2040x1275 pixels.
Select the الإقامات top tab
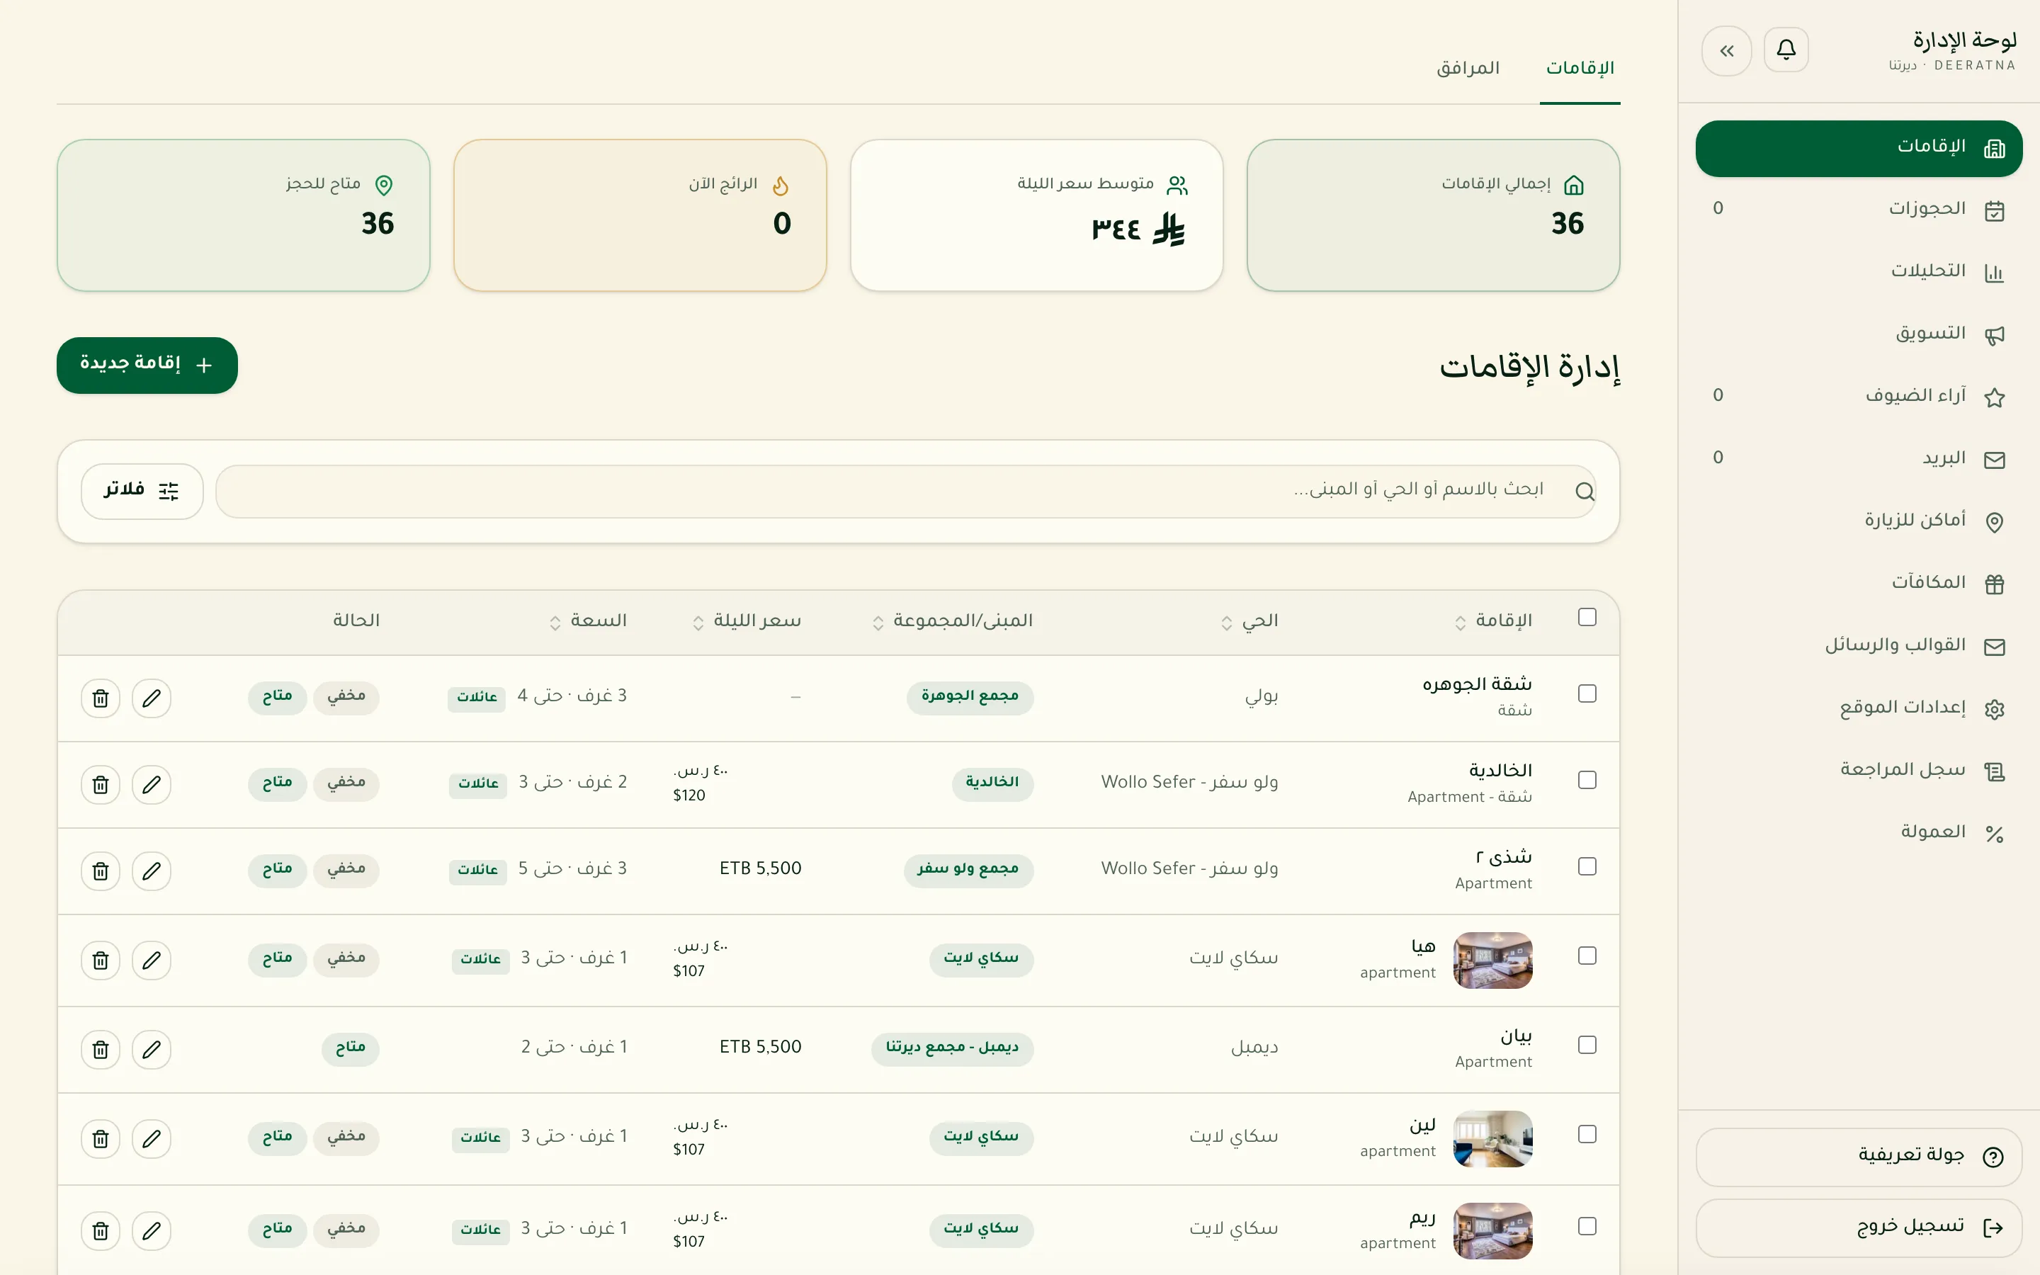coord(1580,68)
